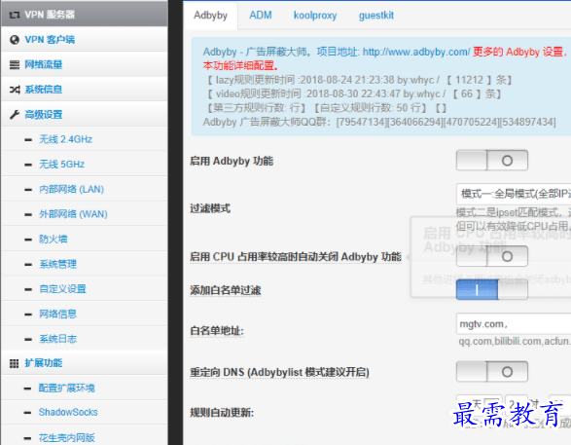Toggle the 重定向 DNS switch
The height and width of the screenshot is (445, 571).
point(492,372)
